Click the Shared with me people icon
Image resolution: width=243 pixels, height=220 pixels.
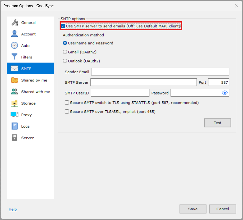point(14,91)
